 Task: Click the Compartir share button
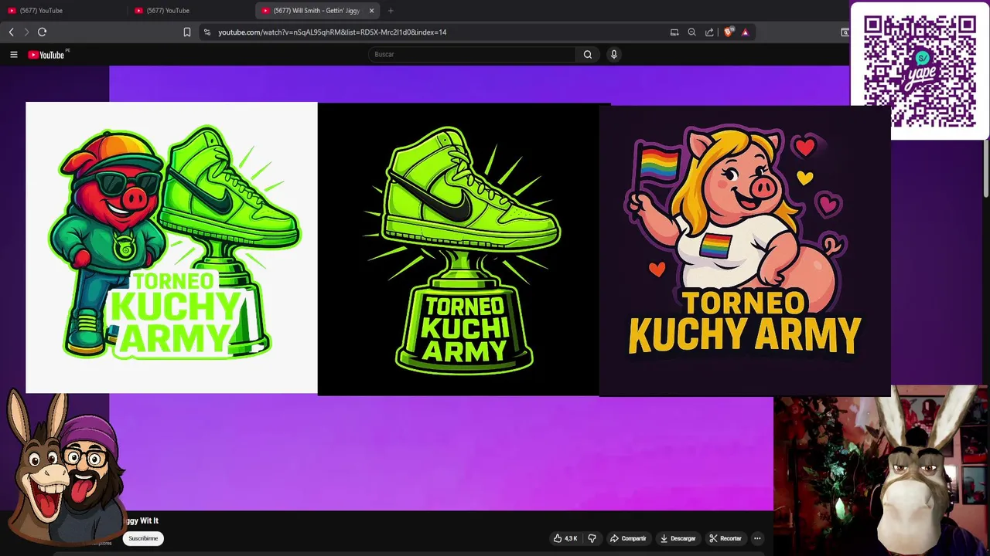pos(628,538)
